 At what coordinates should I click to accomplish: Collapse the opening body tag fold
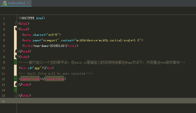[x=17, y=57]
